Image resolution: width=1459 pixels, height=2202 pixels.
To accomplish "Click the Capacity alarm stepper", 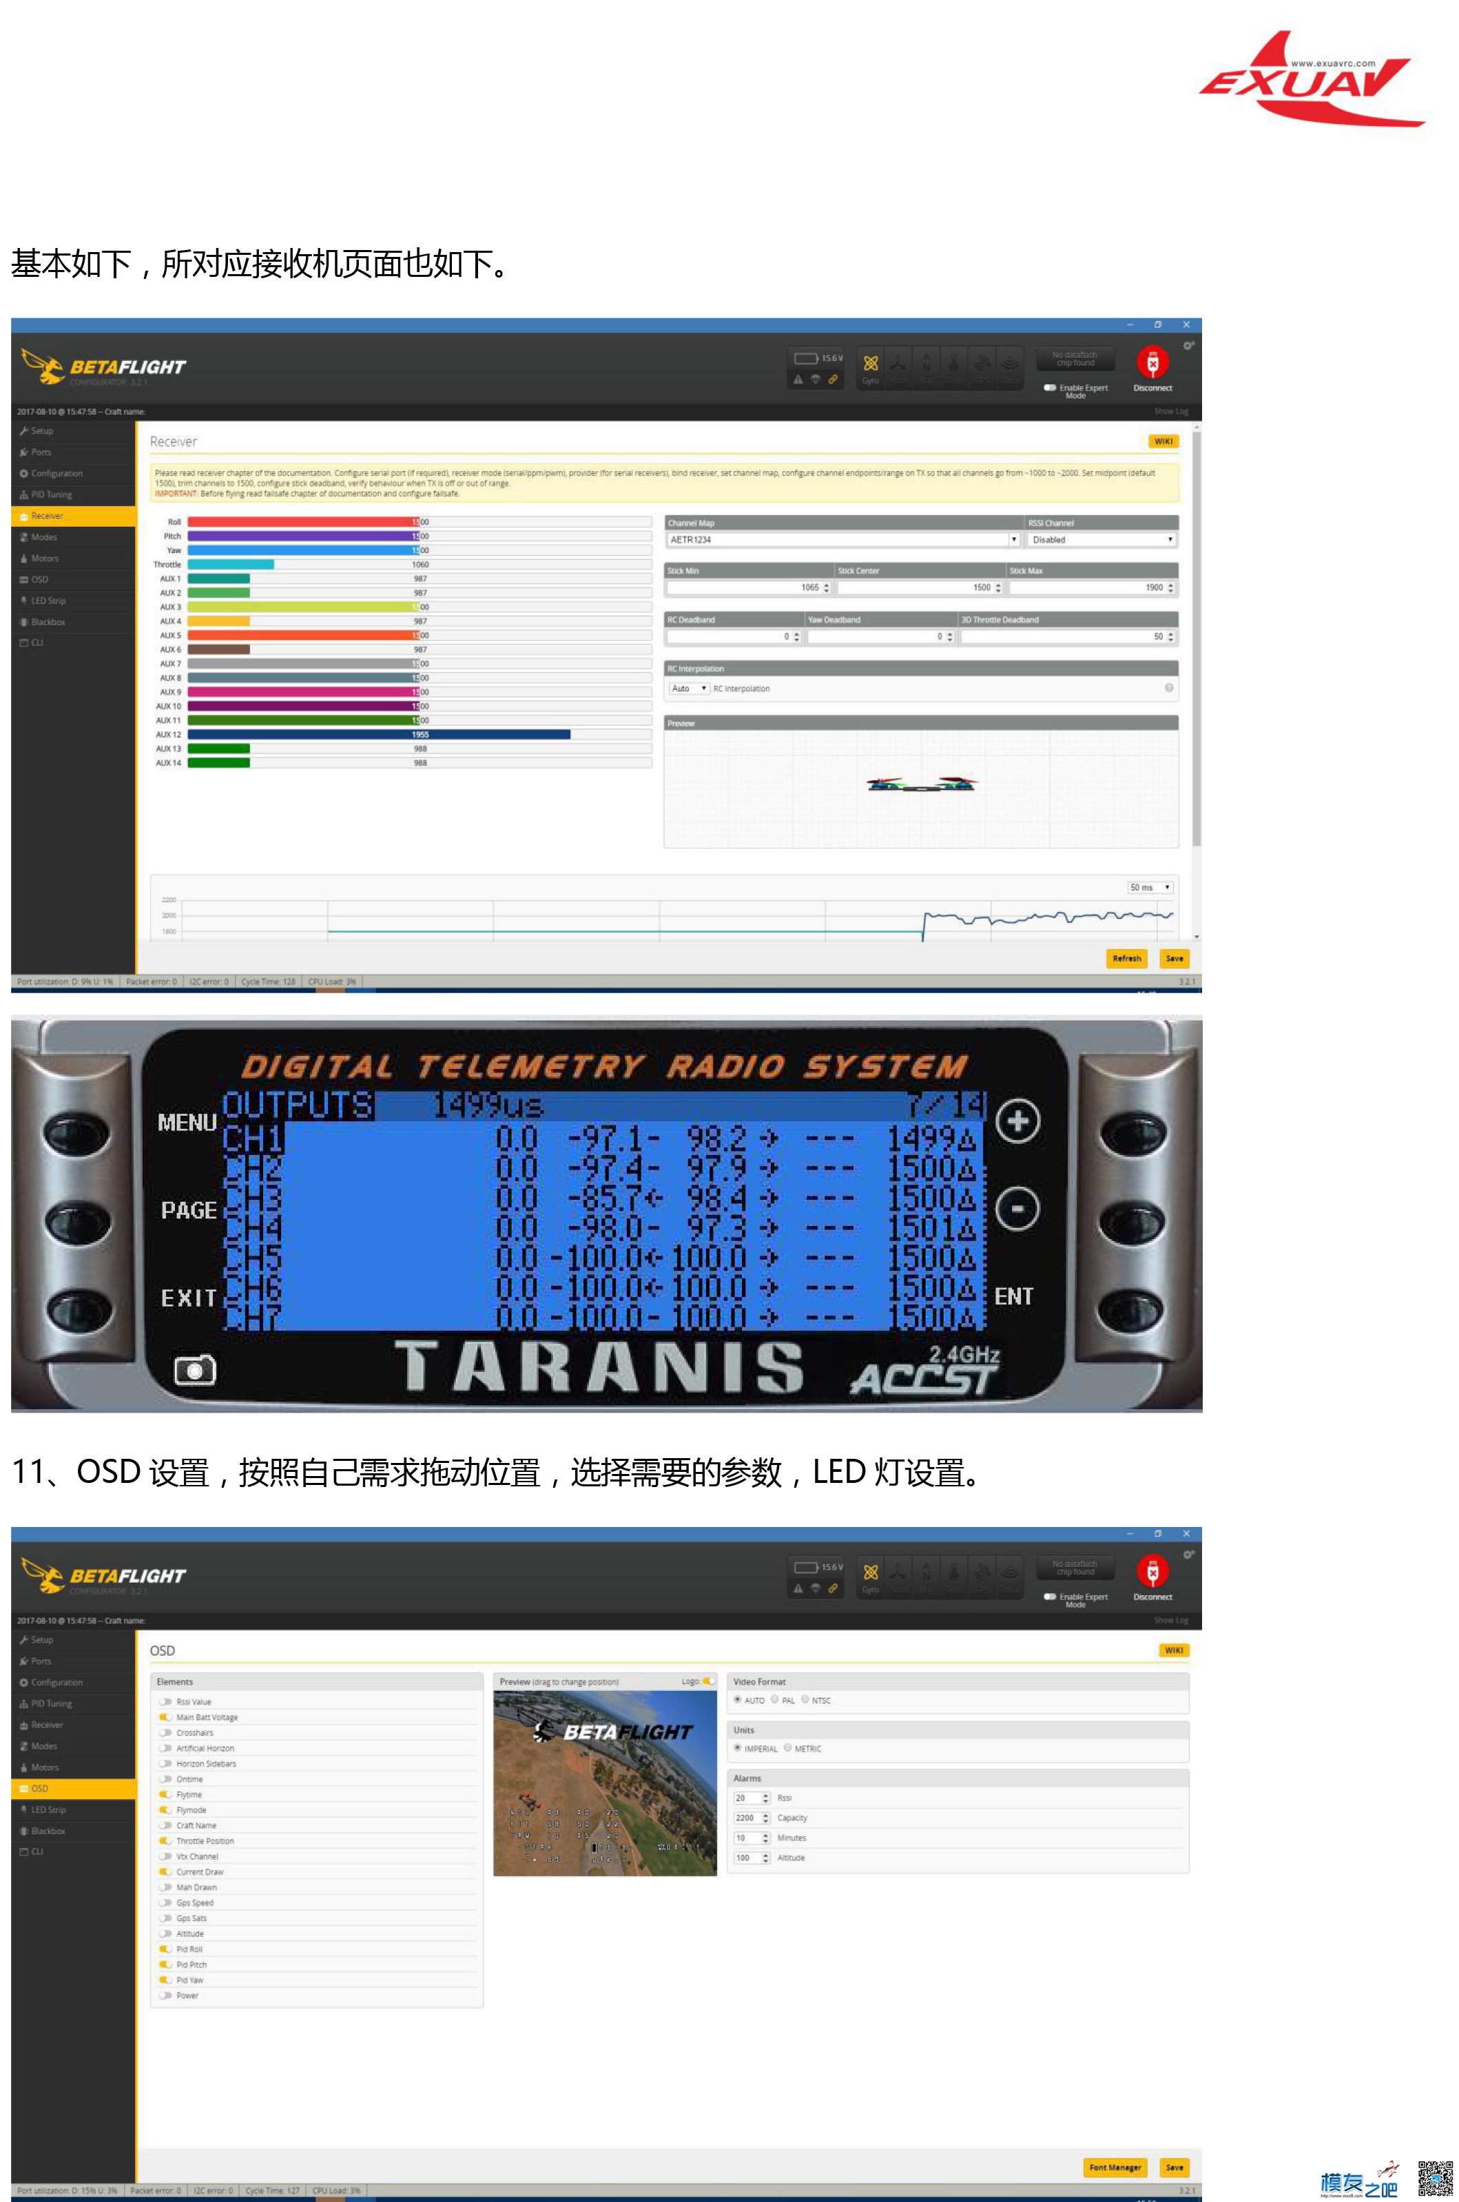I will (766, 1818).
